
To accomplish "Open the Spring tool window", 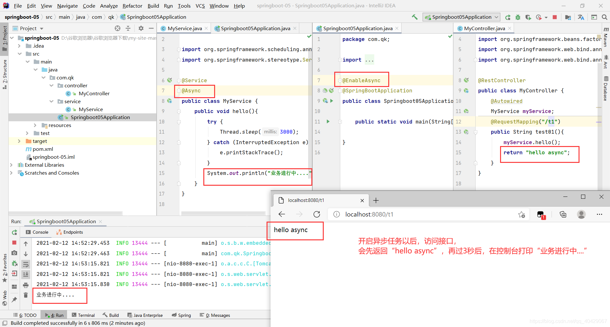I will (181, 315).
